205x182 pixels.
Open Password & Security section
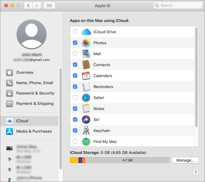(x=29, y=93)
